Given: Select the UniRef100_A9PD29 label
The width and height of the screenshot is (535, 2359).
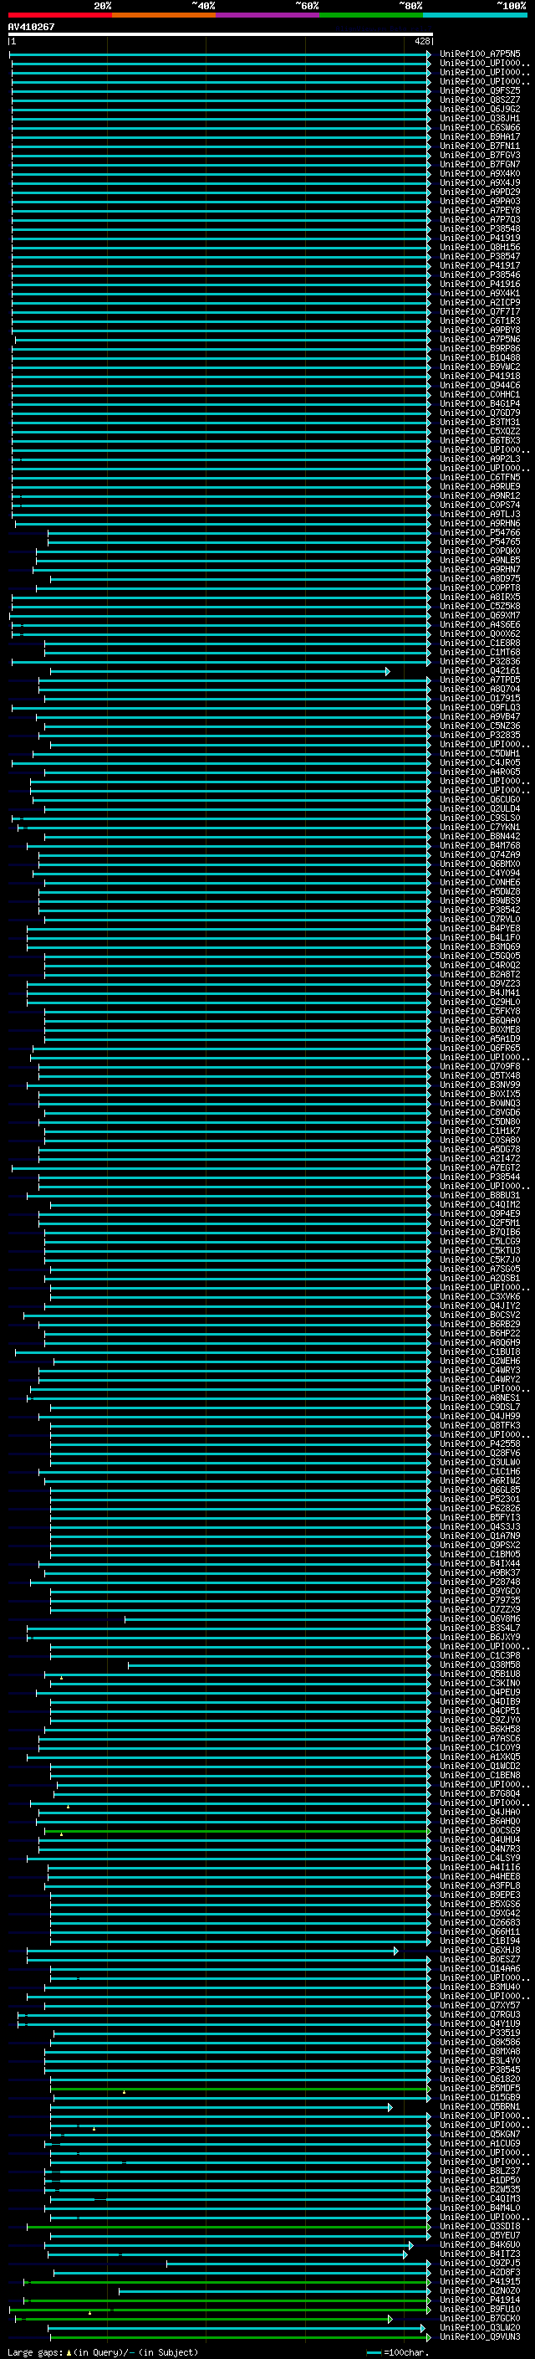Looking at the screenshot, I should (480, 192).
